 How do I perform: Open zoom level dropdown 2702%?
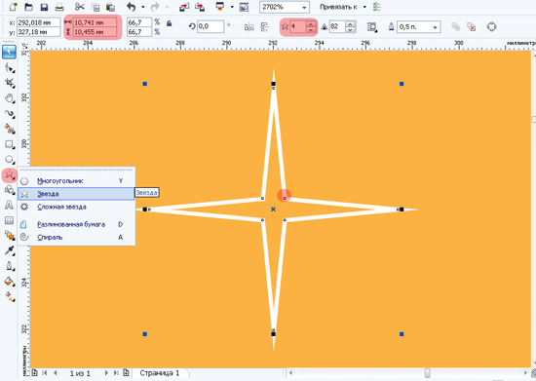304,7
